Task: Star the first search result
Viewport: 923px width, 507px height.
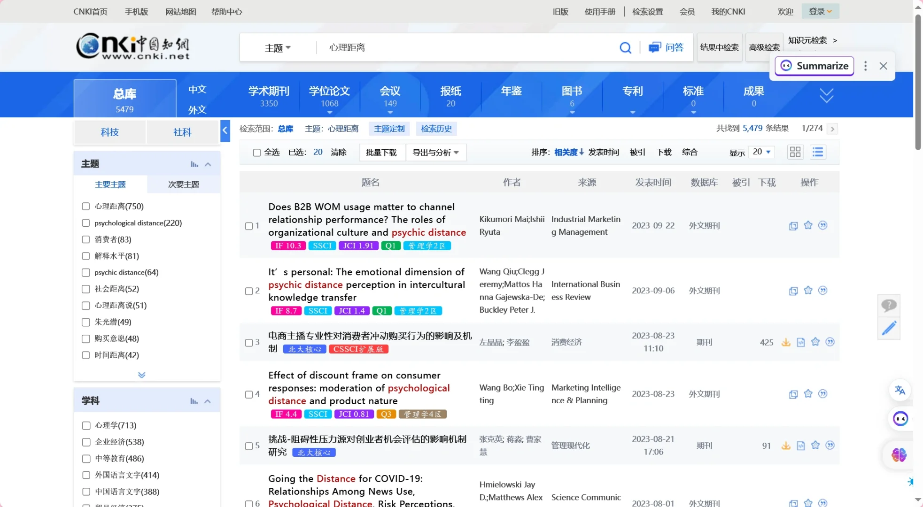Action: click(808, 225)
